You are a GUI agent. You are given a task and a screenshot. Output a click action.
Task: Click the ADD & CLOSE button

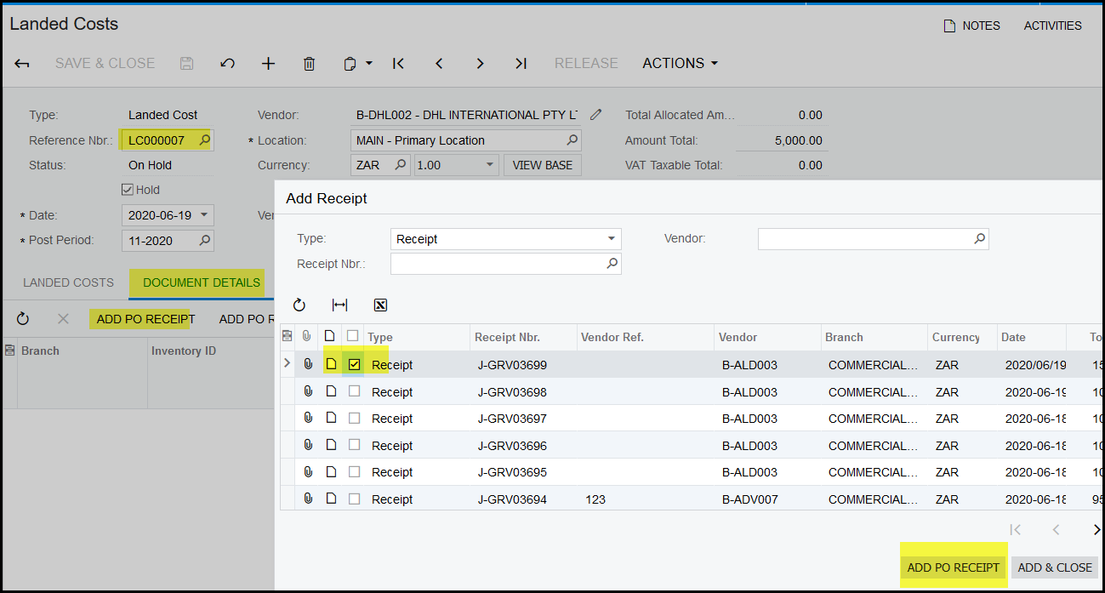[x=1054, y=567]
